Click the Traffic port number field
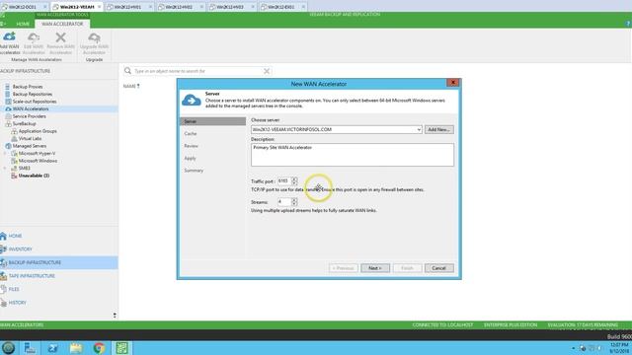 (284, 181)
